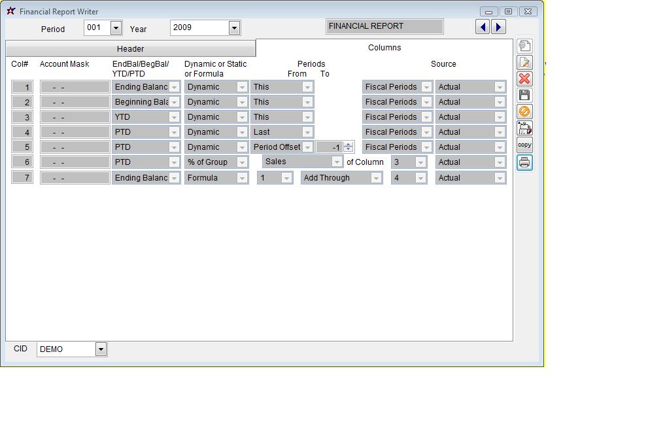Increase the Period Offset spinner value

tap(349, 145)
